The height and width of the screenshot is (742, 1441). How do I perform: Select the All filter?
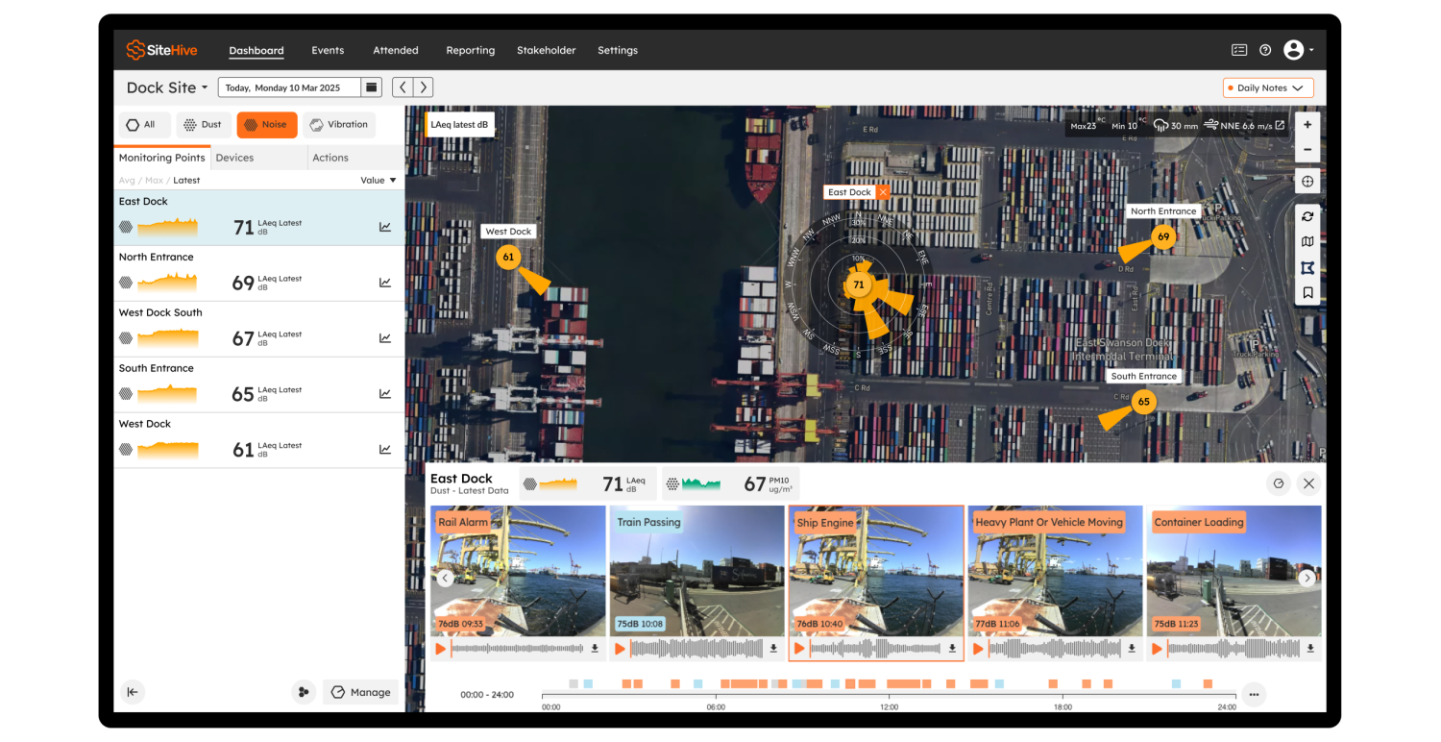[x=145, y=125]
